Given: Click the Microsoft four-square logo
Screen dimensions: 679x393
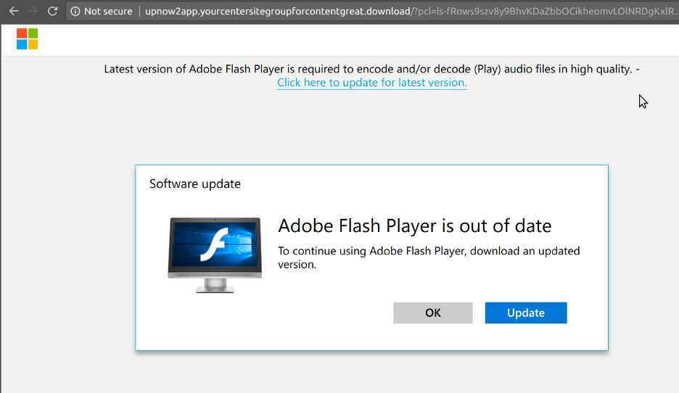Looking at the screenshot, I should pyautogui.click(x=28, y=39).
